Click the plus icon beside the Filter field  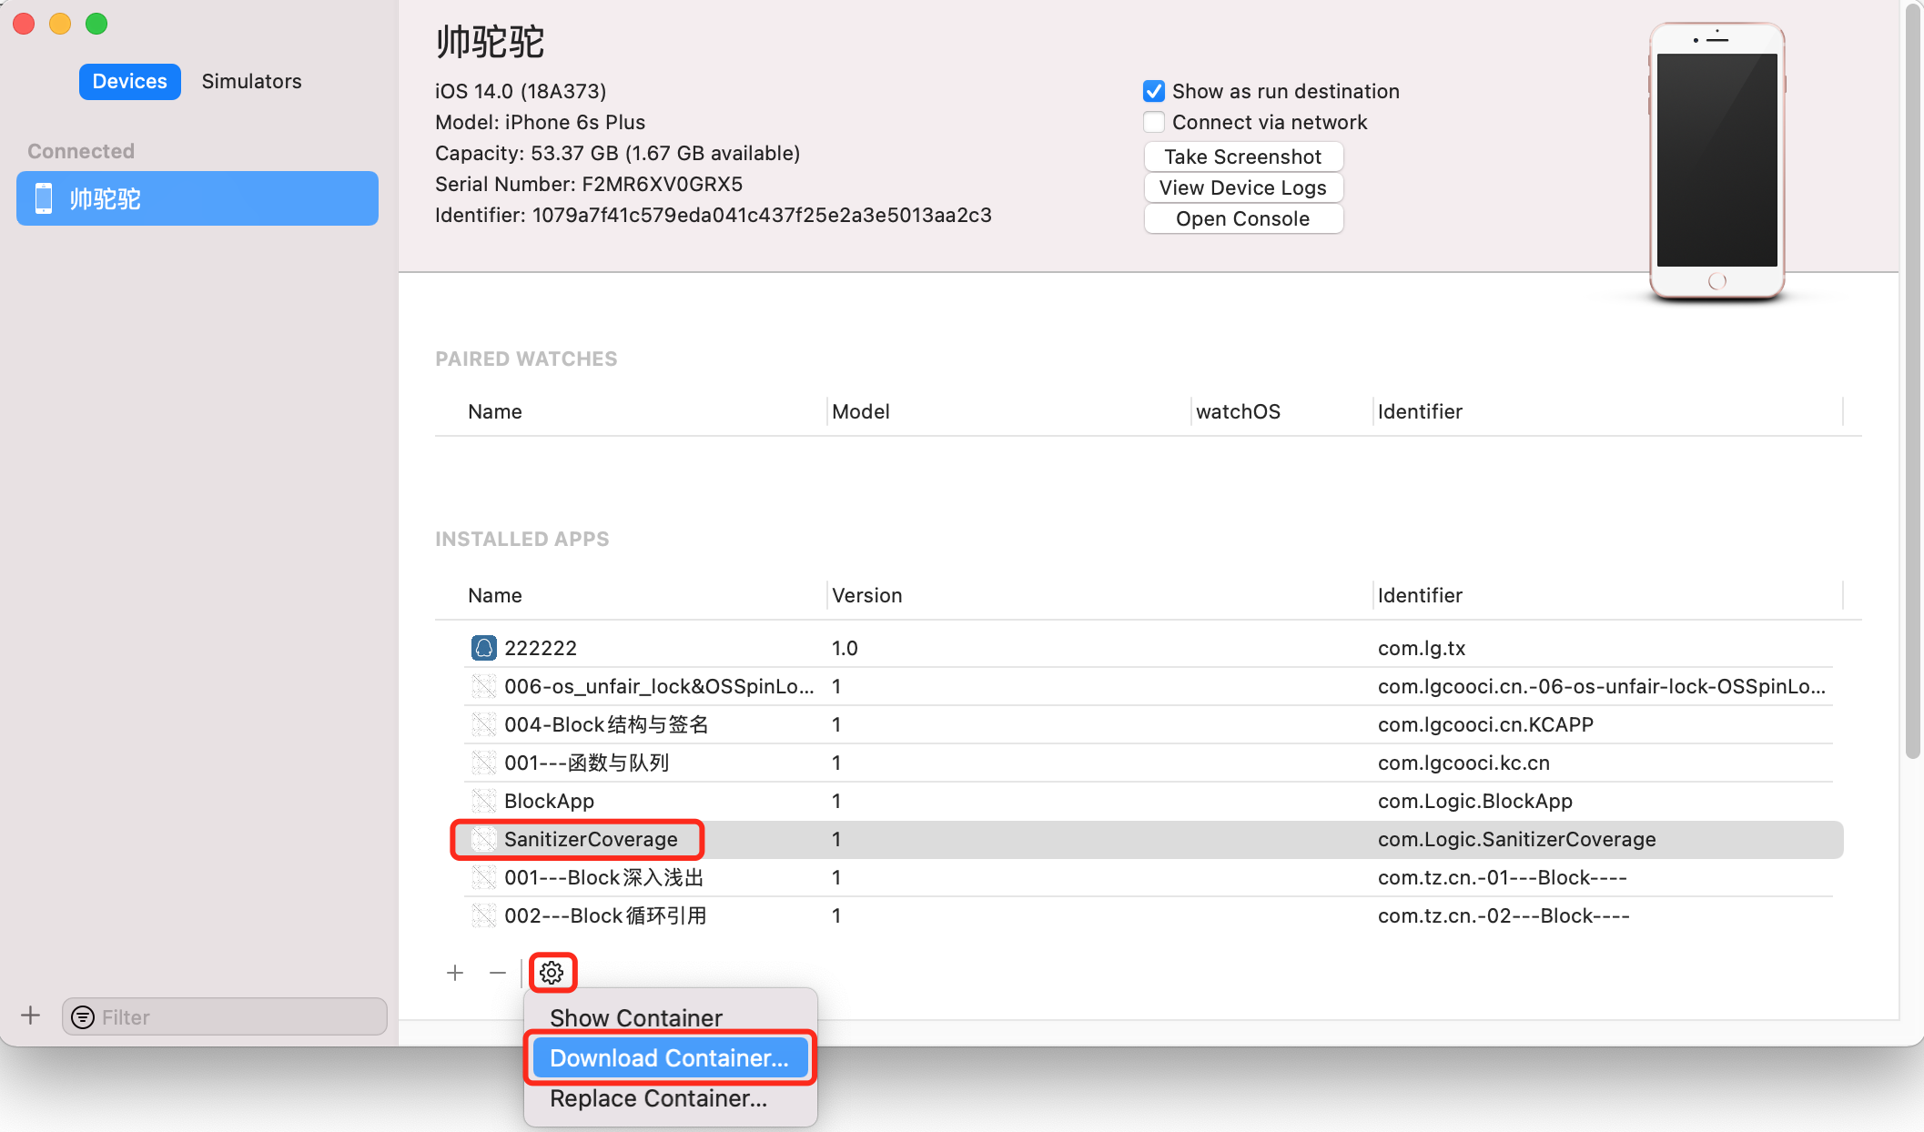pos(31,1016)
